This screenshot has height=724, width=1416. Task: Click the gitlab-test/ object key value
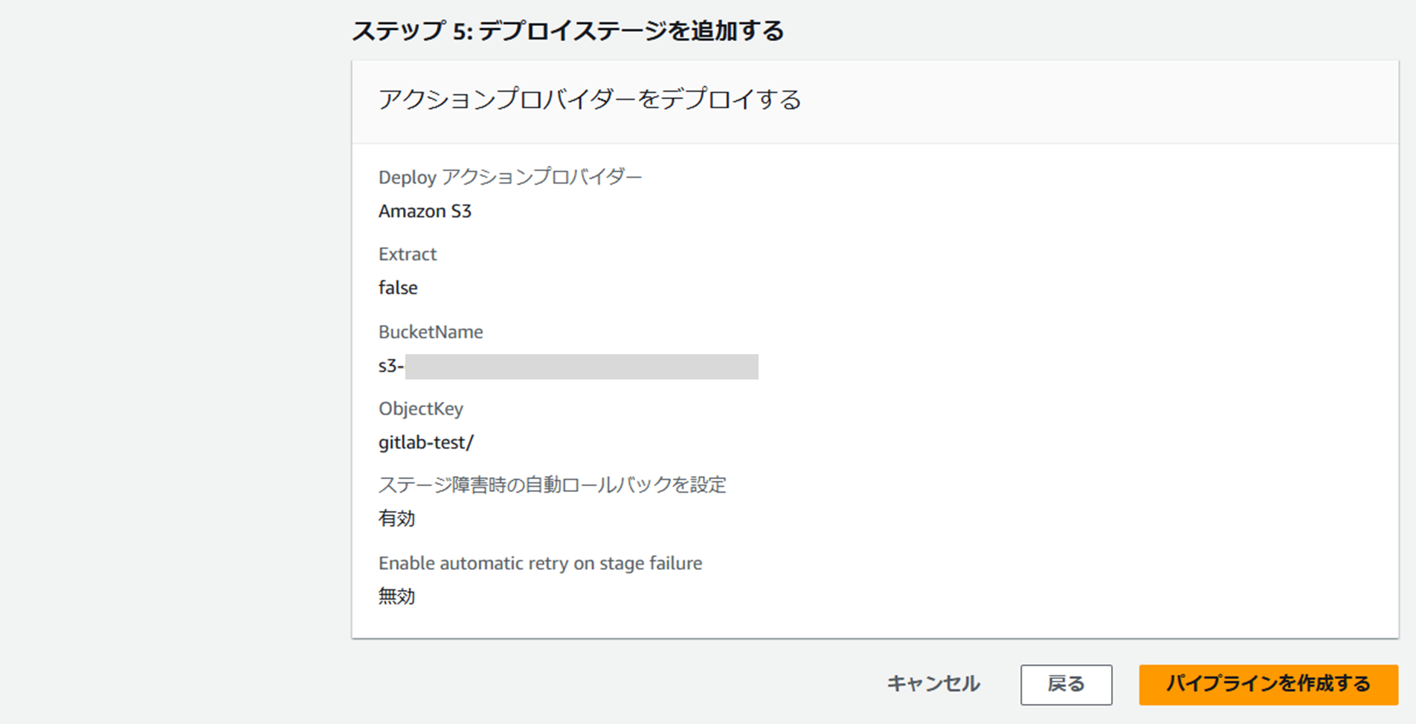click(428, 441)
